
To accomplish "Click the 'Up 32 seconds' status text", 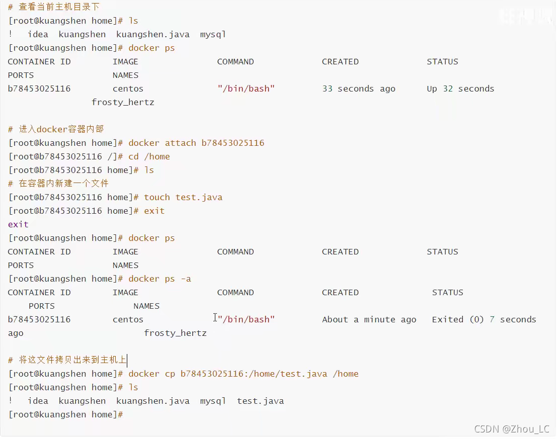I will point(460,89).
